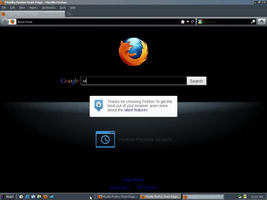Reload the page with the refresh icon
Viewport: 267px width, 200px height.
192,22
